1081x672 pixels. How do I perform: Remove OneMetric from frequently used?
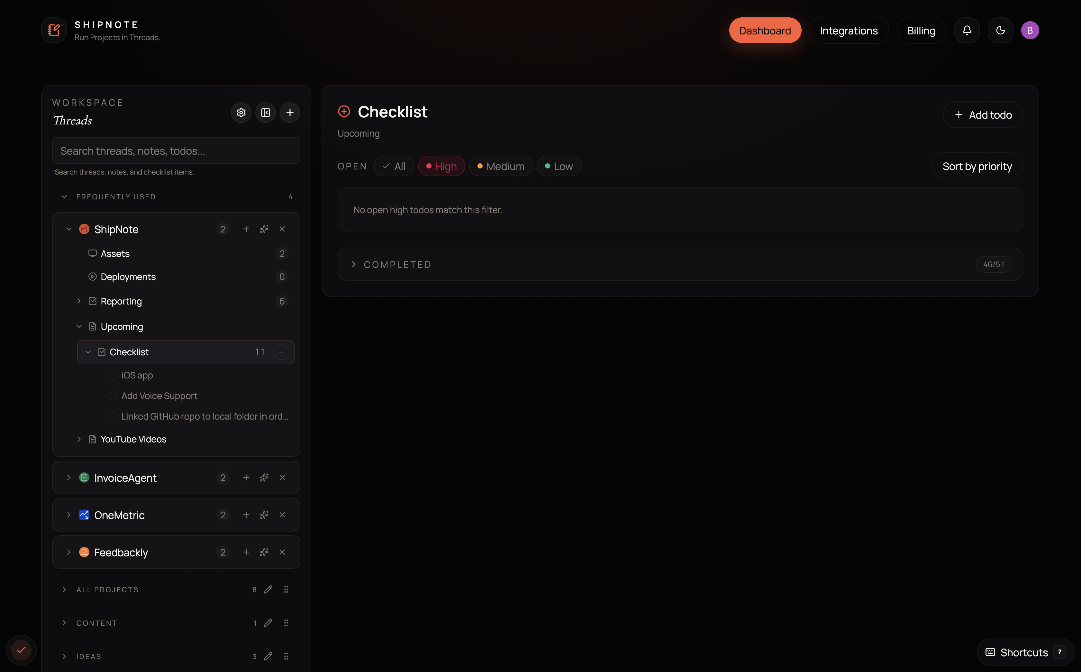pos(282,515)
